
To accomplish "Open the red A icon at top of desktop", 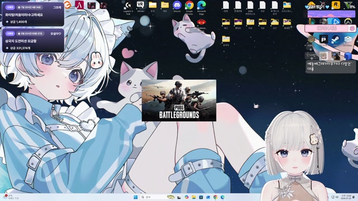I will pos(79,5).
